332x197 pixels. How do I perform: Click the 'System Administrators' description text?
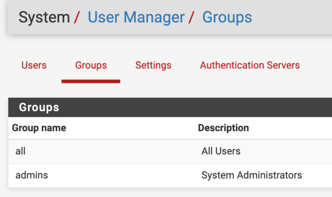pyautogui.click(x=252, y=175)
